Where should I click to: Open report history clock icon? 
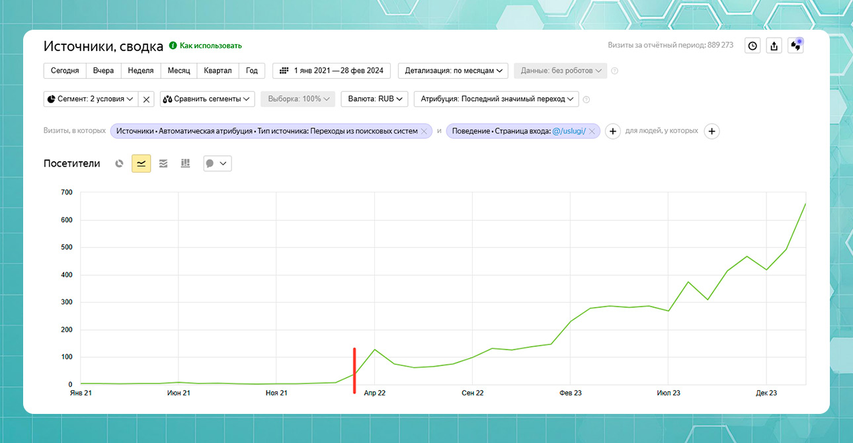point(752,46)
